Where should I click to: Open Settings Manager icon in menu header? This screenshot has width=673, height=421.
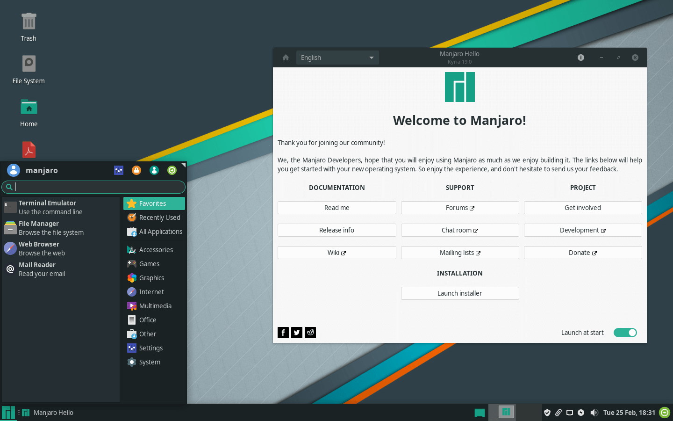(x=119, y=170)
